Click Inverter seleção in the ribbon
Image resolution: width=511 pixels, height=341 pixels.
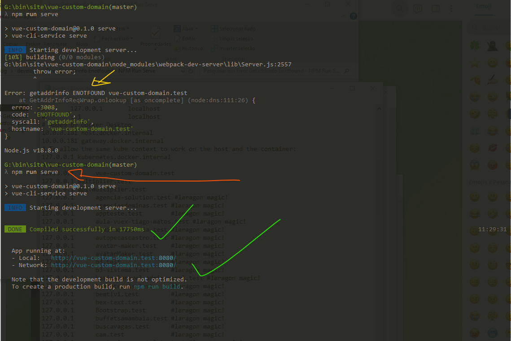(x=237, y=48)
